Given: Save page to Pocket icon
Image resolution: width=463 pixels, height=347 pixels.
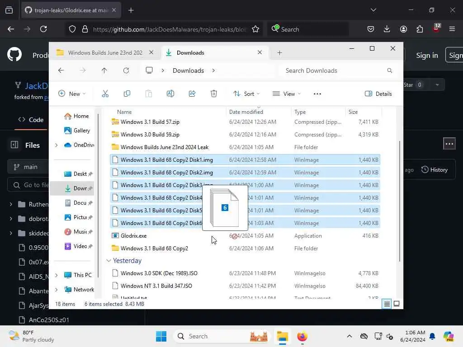Looking at the screenshot, I should 371,29.
